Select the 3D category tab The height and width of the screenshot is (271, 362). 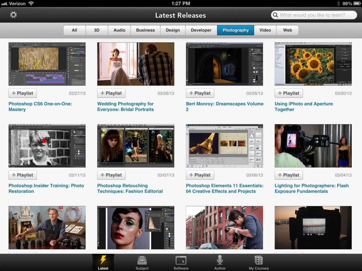click(97, 30)
